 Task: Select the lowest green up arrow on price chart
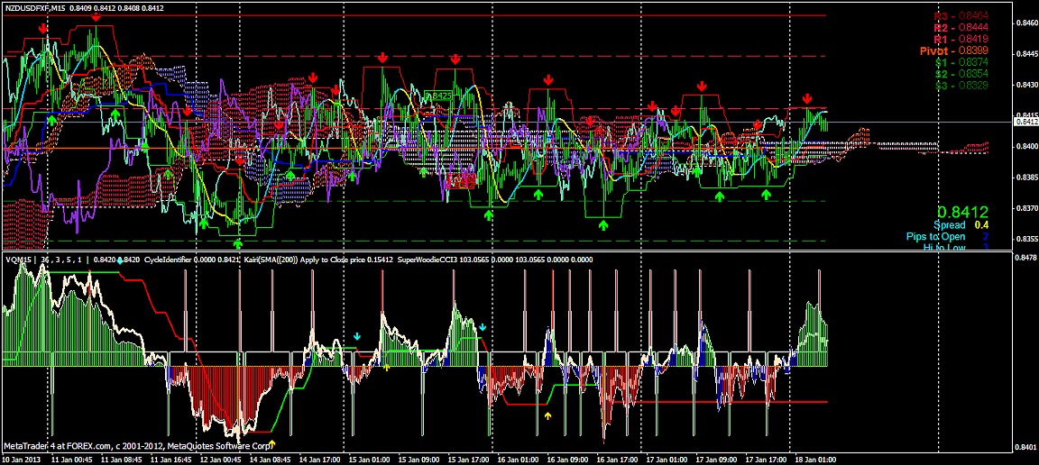coord(238,243)
